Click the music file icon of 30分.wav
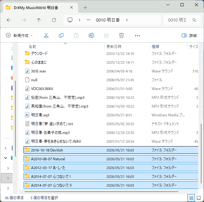The width and height of the screenshot is (204, 202). coord(27,71)
